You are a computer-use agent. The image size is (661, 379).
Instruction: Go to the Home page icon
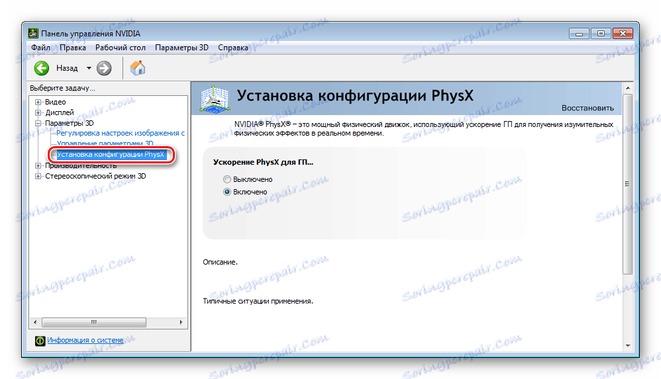(137, 68)
